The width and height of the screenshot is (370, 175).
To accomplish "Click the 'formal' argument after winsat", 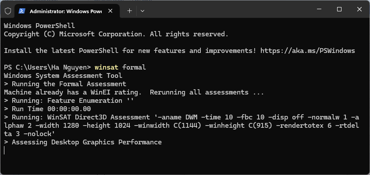I will click(x=134, y=67).
